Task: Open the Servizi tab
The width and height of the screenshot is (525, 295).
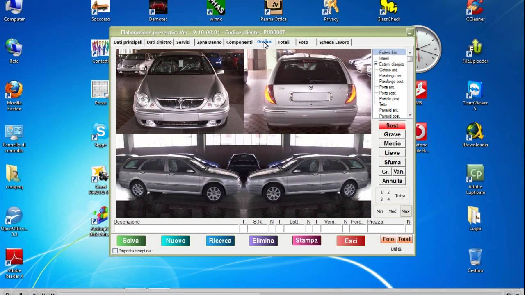Action: point(183,42)
